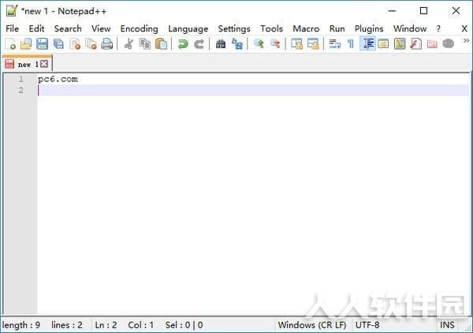473x333 pixels.
Task: Click Col : 1 status bar entry
Action: [x=141, y=325]
